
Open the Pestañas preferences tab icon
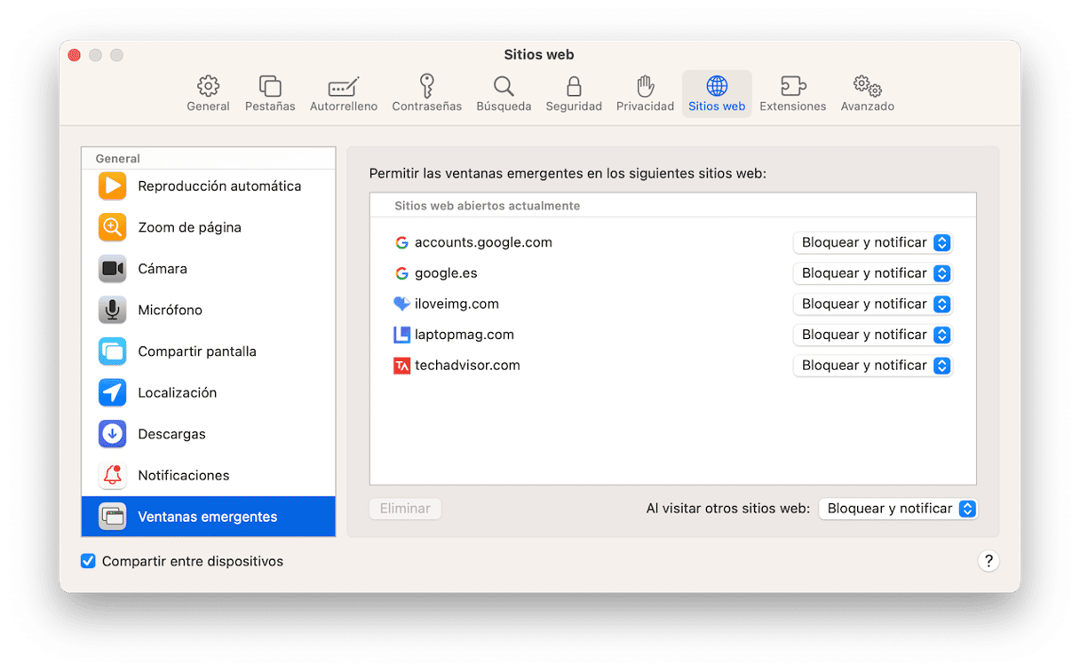pos(270,86)
